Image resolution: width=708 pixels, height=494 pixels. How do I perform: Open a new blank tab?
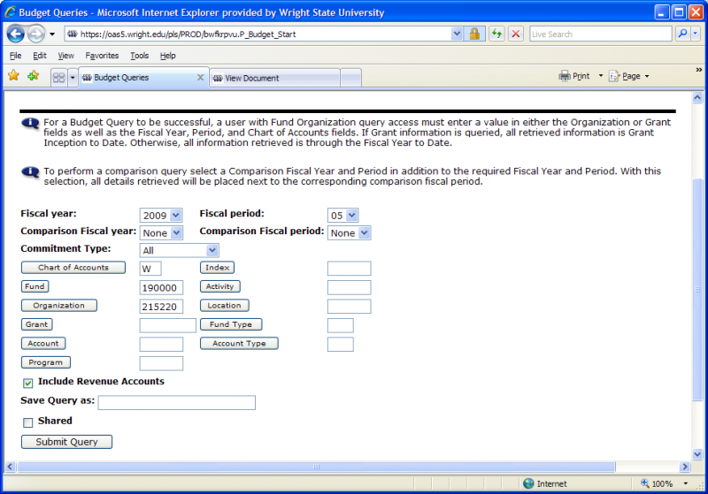[350, 78]
